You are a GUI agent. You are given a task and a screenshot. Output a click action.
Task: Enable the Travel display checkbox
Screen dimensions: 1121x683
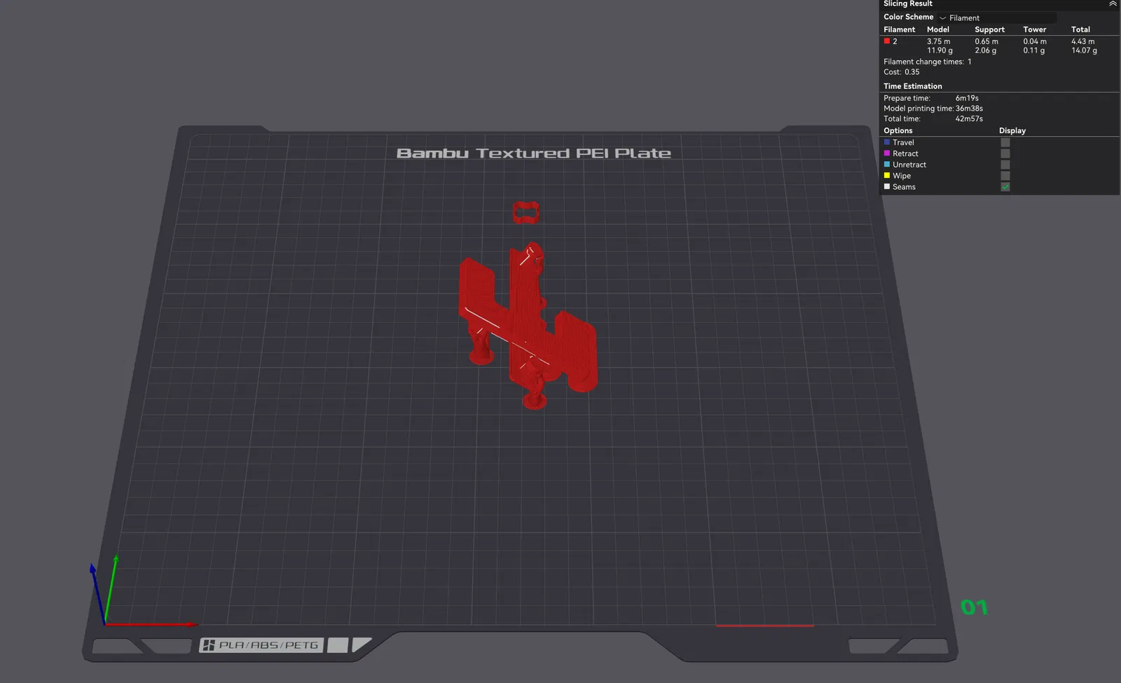coord(1005,142)
